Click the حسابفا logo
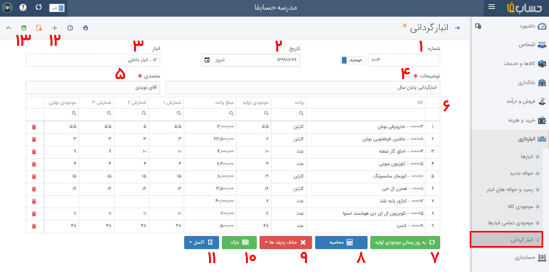This screenshot has height=272, width=549. [x=525, y=8]
